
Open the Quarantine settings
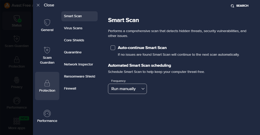[x=72, y=52]
